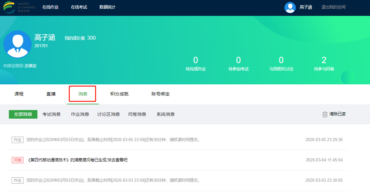This screenshot has height=196, width=370.
Task: Click 退出我的空间 link
Action: [x=333, y=7]
